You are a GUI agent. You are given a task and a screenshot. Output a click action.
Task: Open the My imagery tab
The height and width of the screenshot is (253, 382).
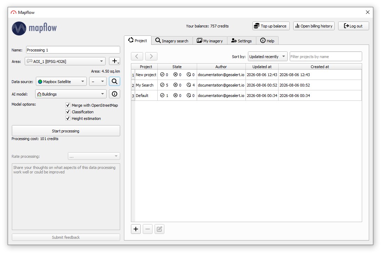[210, 41]
